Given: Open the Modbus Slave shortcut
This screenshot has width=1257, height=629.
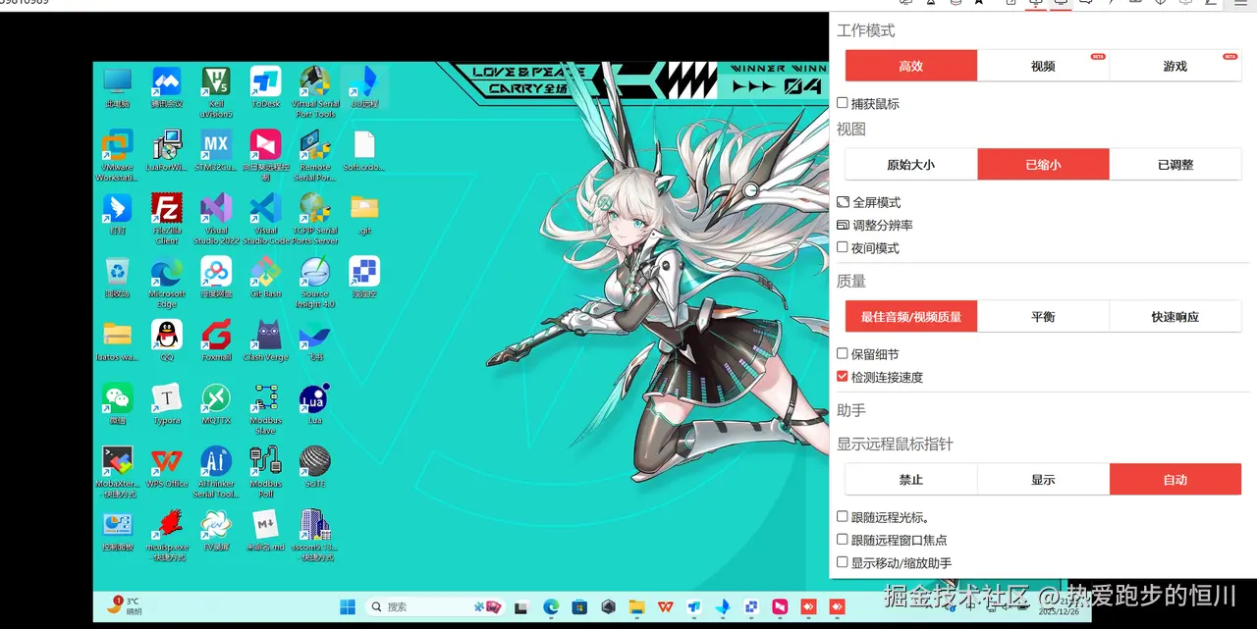Looking at the screenshot, I should pos(265,407).
